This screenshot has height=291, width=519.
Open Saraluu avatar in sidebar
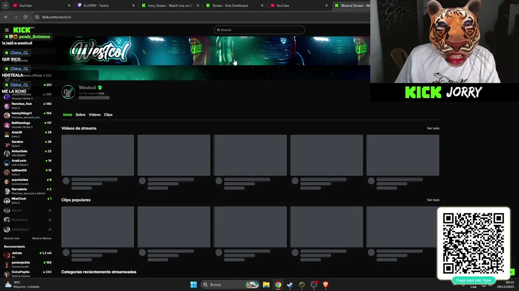(x=7, y=144)
